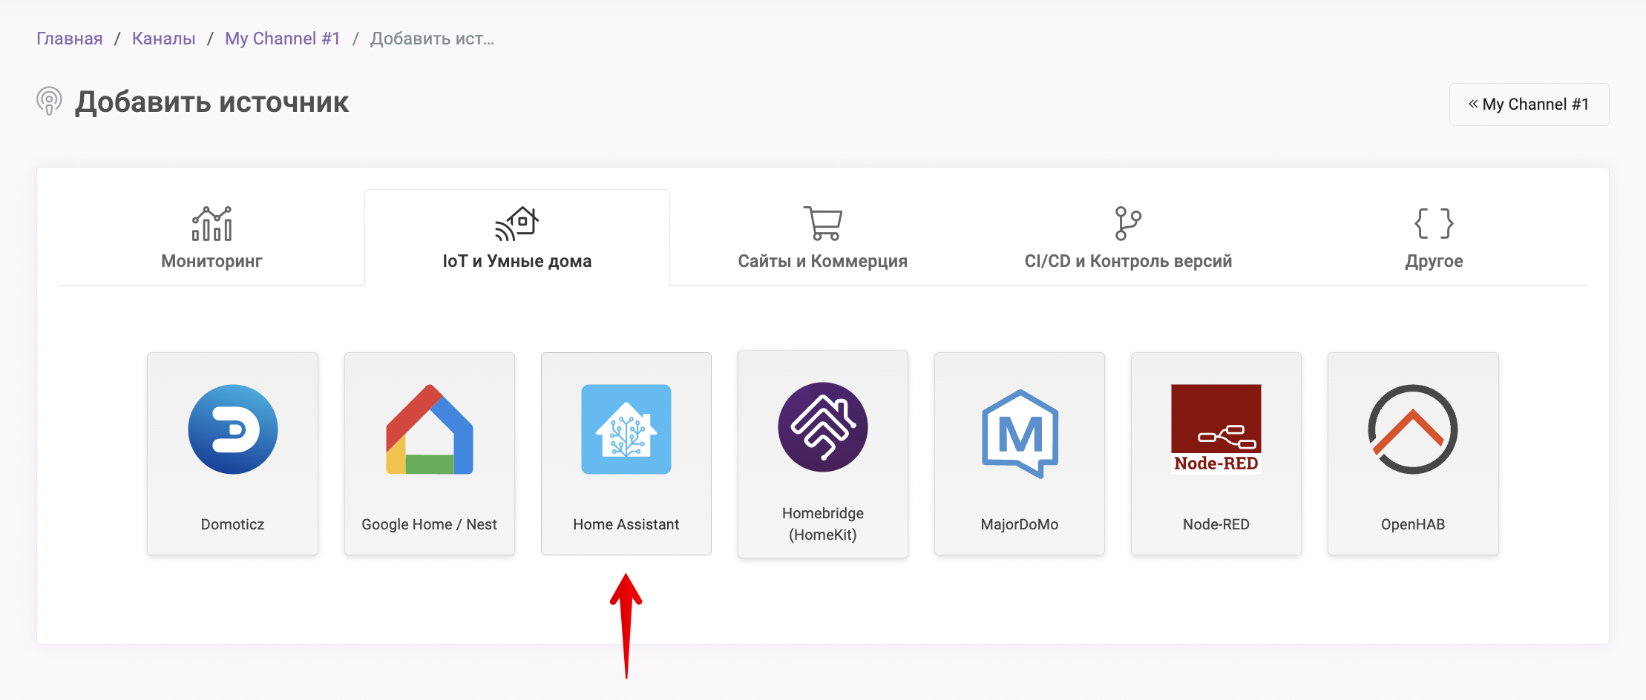Open the Другое tab
The image size is (1646, 700).
click(1434, 237)
